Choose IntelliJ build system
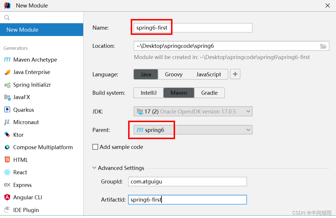Screen dimensions: 336x218 pyautogui.click(x=149, y=93)
